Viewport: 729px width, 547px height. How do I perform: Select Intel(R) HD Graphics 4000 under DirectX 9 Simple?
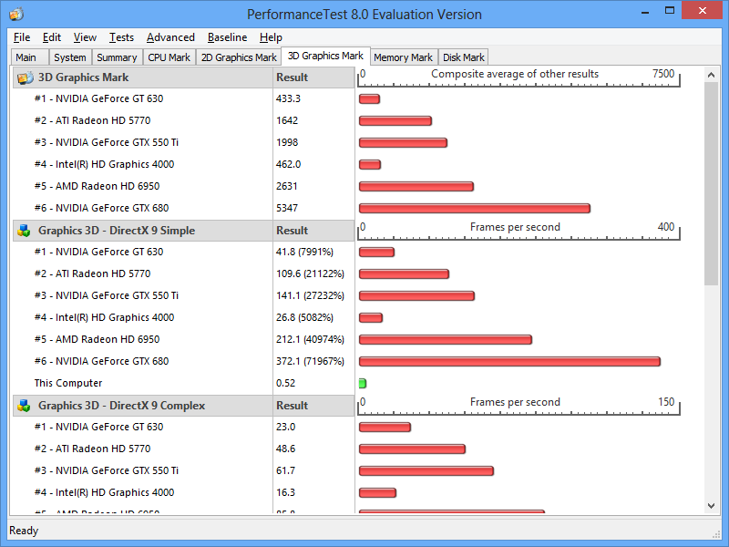click(x=104, y=317)
